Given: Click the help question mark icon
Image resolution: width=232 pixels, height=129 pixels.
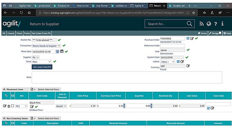Looking at the screenshot, I should click(x=216, y=24).
